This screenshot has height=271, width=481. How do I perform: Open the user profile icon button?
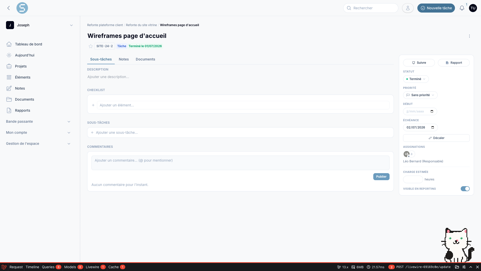point(408,8)
